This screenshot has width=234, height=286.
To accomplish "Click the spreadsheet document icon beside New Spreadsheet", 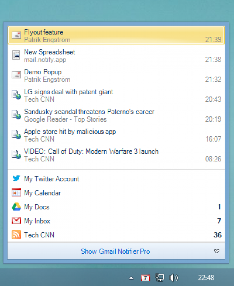I will point(16,55).
